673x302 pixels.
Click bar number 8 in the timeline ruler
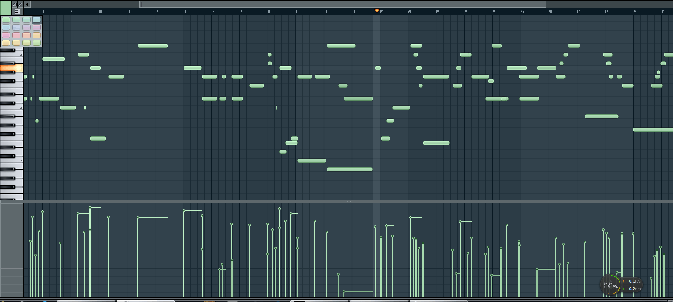pos(43,12)
